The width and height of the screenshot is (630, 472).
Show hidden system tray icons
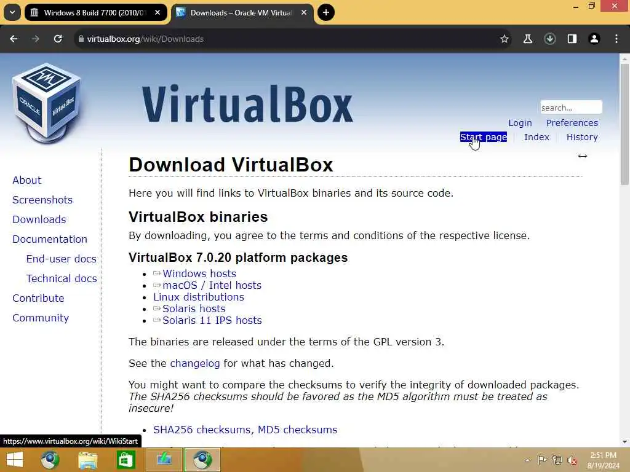[x=527, y=460]
